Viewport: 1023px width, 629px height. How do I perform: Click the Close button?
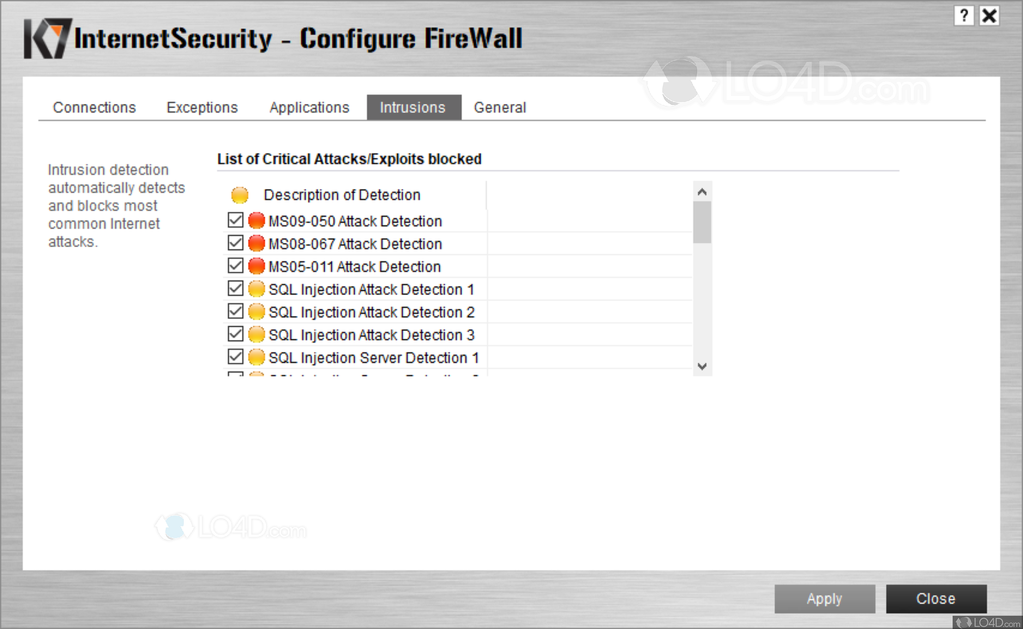coord(936,599)
